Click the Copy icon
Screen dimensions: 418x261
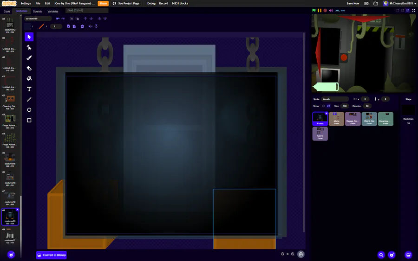click(69, 26)
